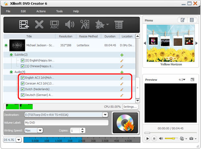This screenshot has height=149, width=201.
Task: Click the file list scroll up arrow
Action: (x=137, y=36)
